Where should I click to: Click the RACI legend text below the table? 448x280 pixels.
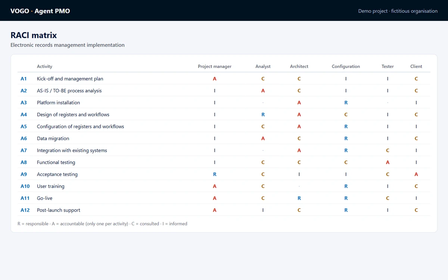tap(102, 224)
